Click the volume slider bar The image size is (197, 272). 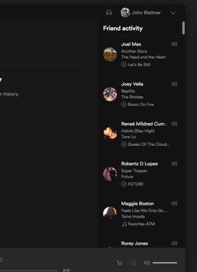tap(165, 263)
